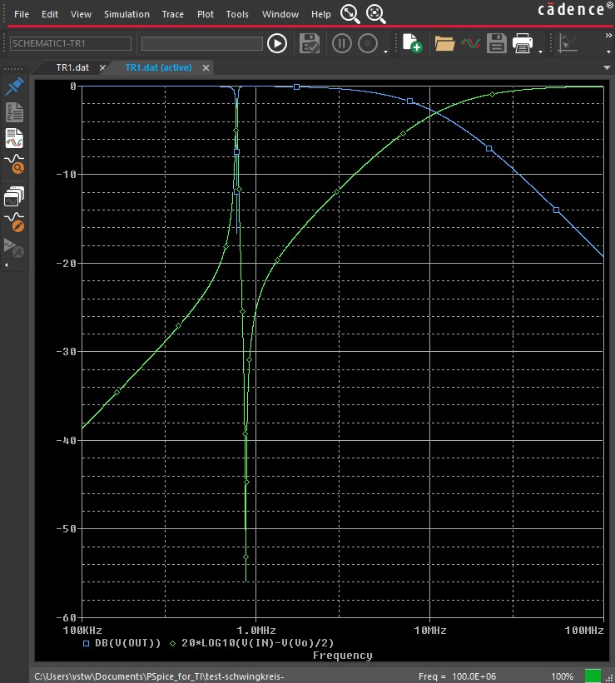Click the 100KHz x-axis label

pos(82,631)
